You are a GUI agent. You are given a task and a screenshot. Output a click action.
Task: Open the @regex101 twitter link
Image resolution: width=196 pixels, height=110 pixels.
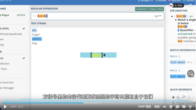[148, 1]
